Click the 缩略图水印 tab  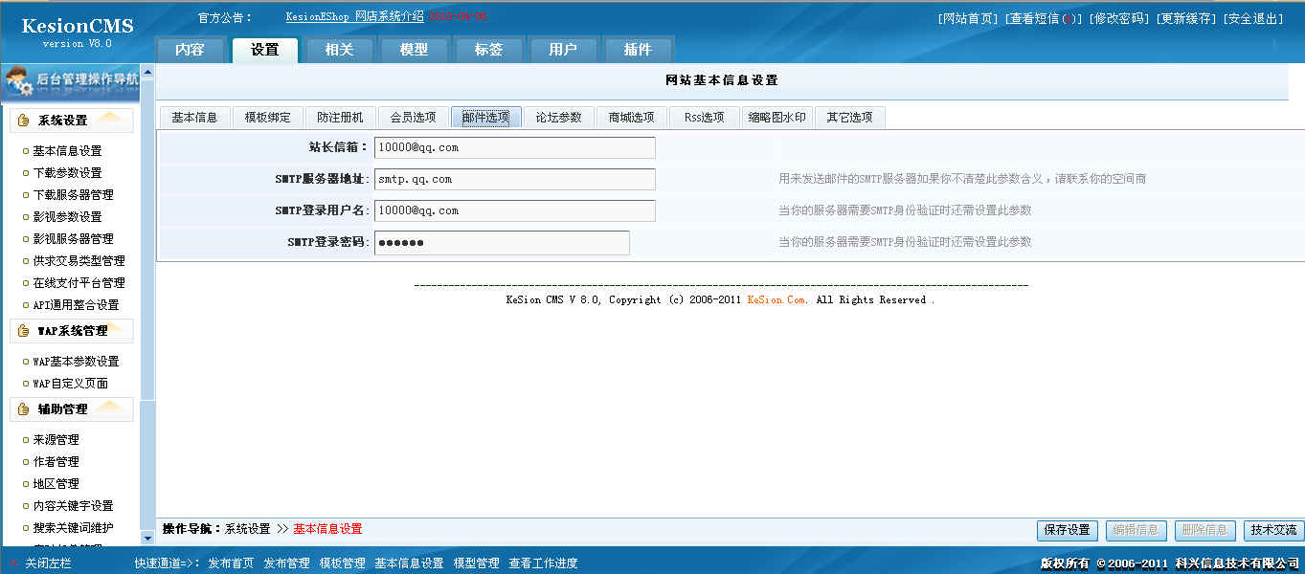tap(775, 117)
